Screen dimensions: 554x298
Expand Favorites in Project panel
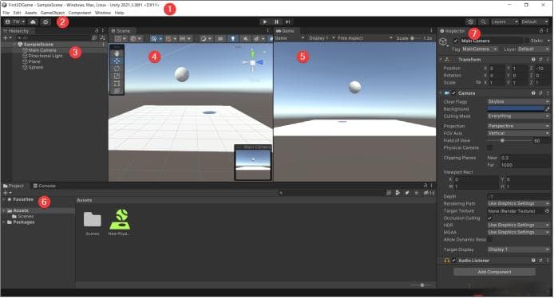click(4, 200)
